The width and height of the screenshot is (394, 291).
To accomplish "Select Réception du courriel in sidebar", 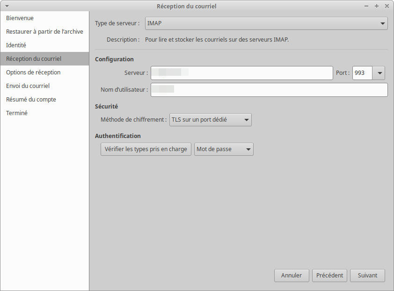I will point(34,58).
